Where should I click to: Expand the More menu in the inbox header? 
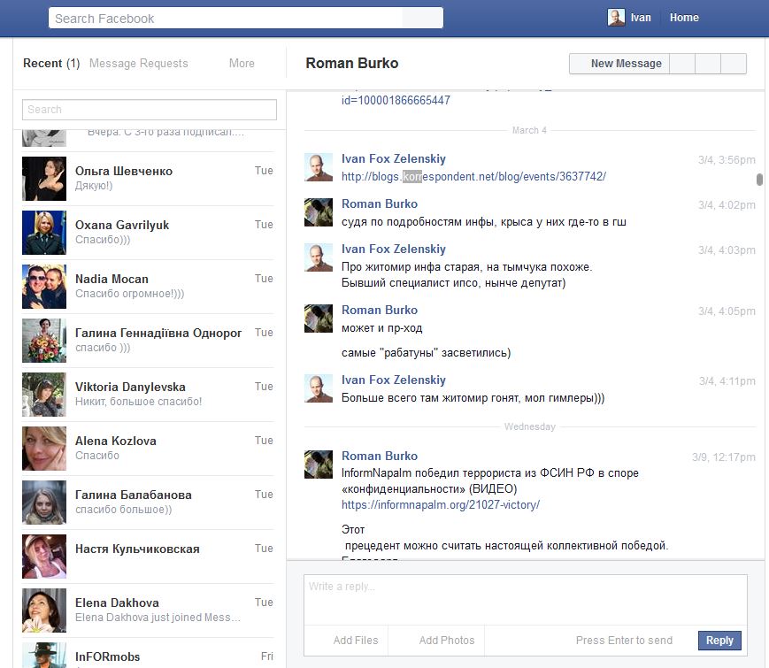click(242, 64)
